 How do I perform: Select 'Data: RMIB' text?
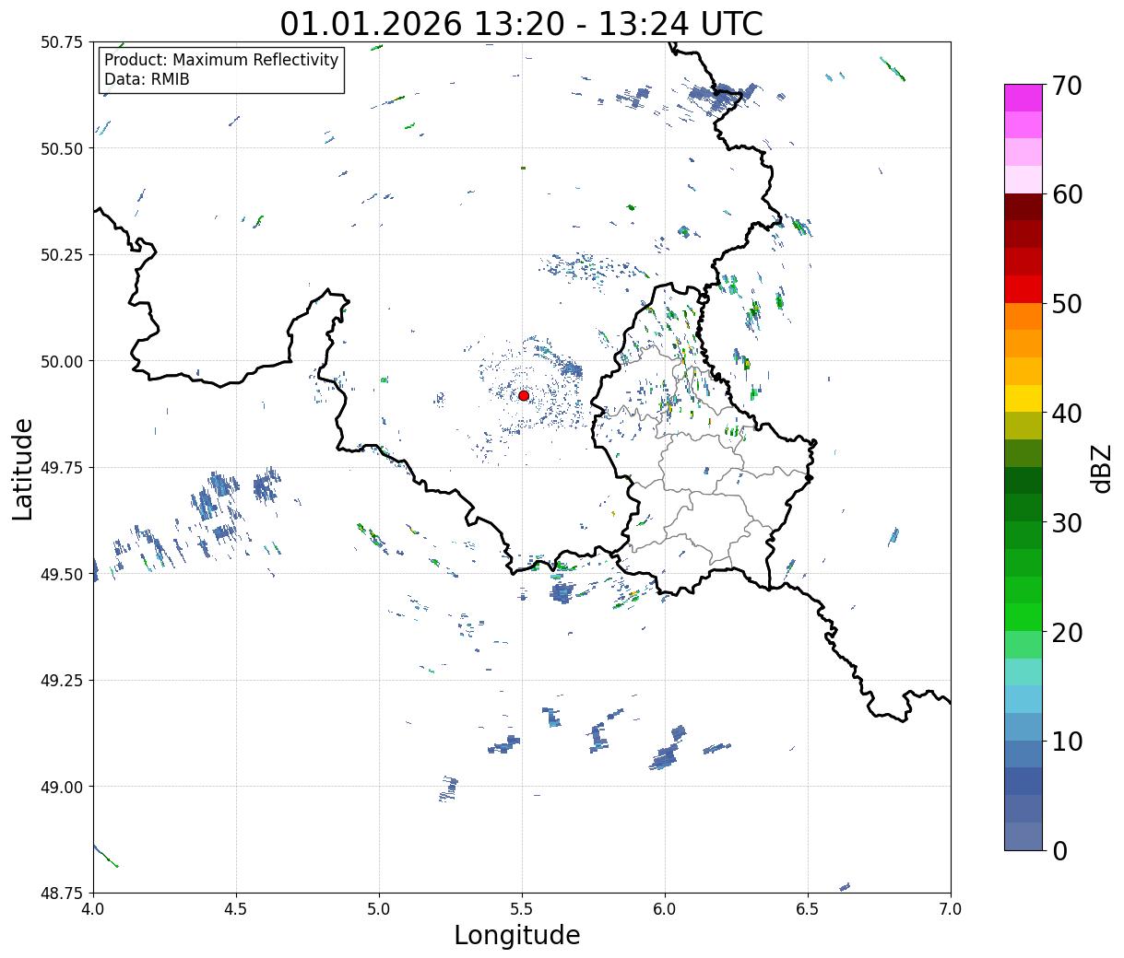coord(147,79)
